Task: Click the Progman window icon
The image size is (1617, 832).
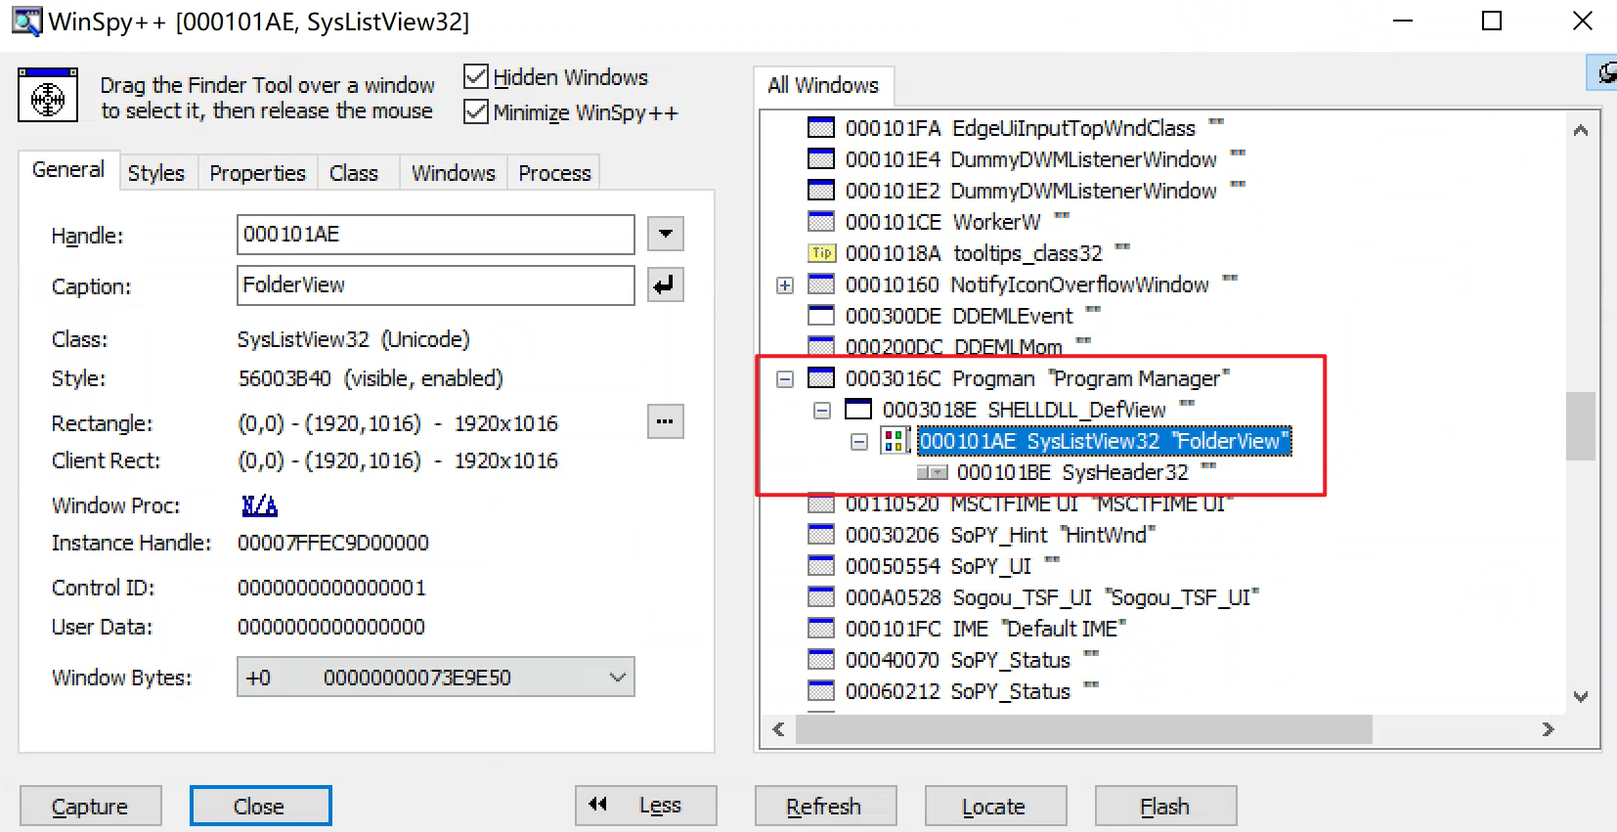Action: (x=821, y=378)
